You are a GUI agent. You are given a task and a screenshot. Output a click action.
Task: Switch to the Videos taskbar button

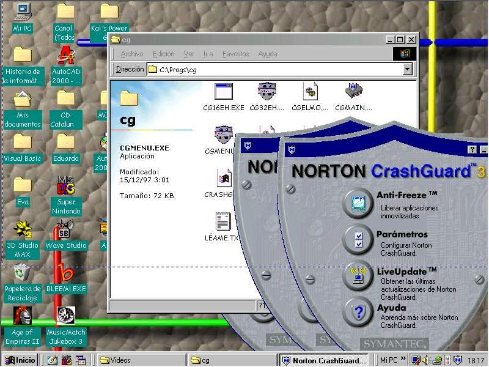pos(141,360)
